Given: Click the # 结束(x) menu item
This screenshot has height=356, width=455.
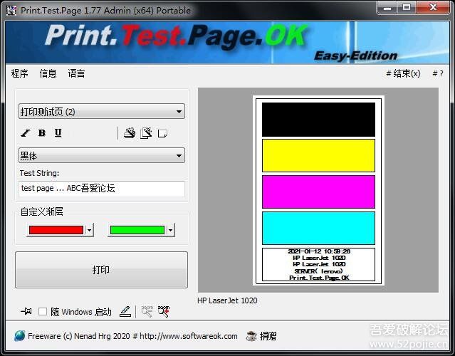Looking at the screenshot, I should point(403,73).
